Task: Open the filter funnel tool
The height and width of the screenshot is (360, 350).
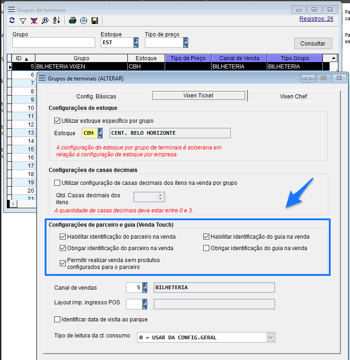Action: (x=23, y=21)
